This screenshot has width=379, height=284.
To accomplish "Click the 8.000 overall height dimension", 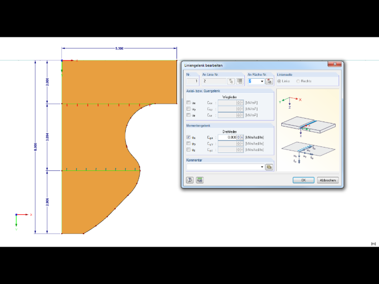I will click(35, 147).
